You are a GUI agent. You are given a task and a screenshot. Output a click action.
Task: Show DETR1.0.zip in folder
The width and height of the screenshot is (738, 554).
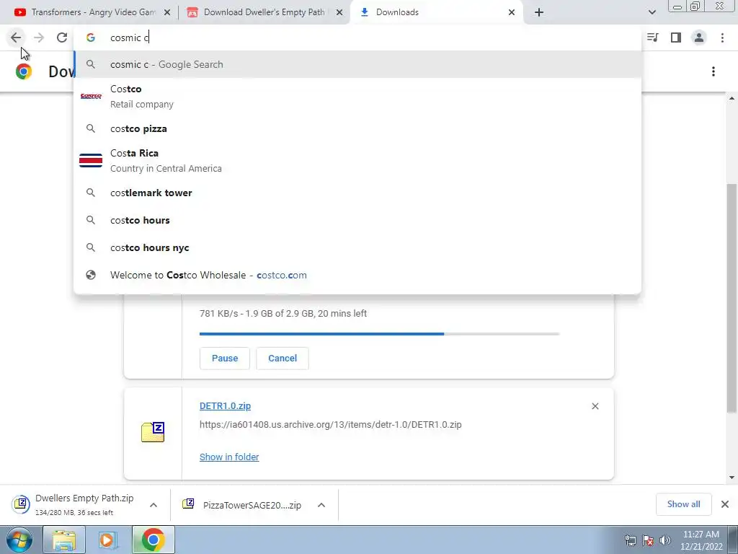pyautogui.click(x=229, y=457)
